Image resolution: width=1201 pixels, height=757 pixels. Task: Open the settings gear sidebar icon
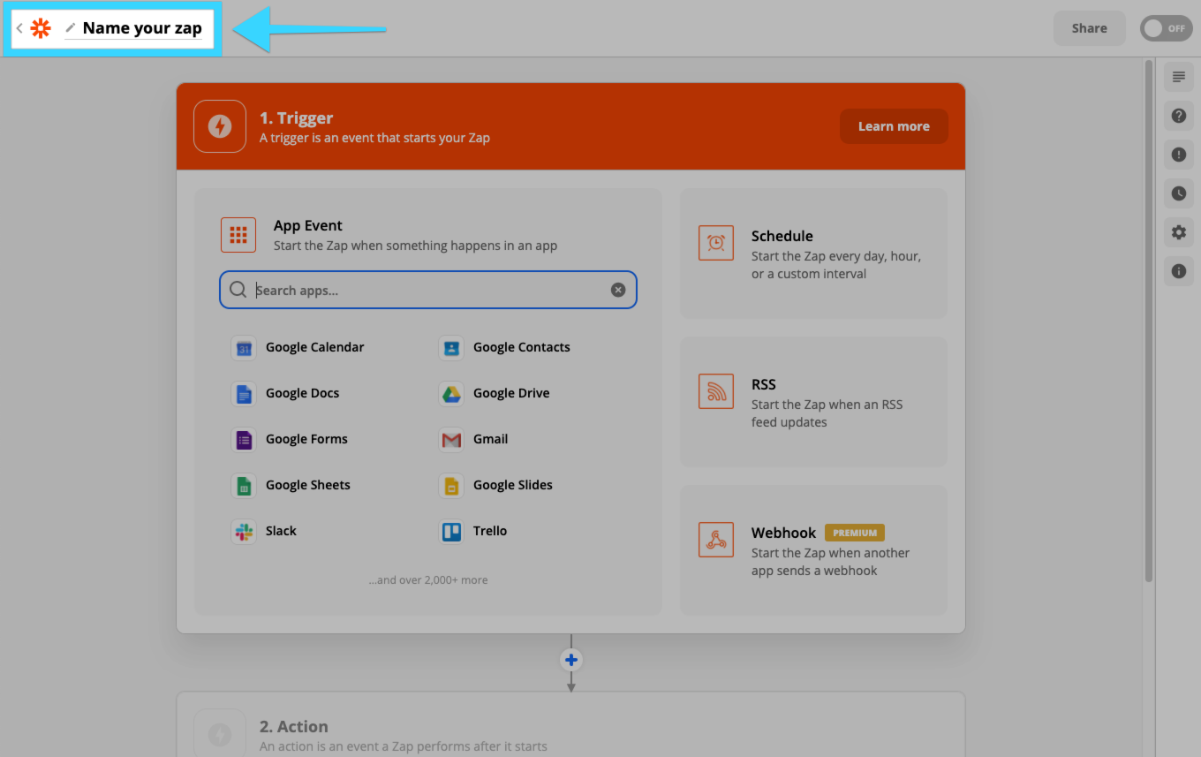1178,232
